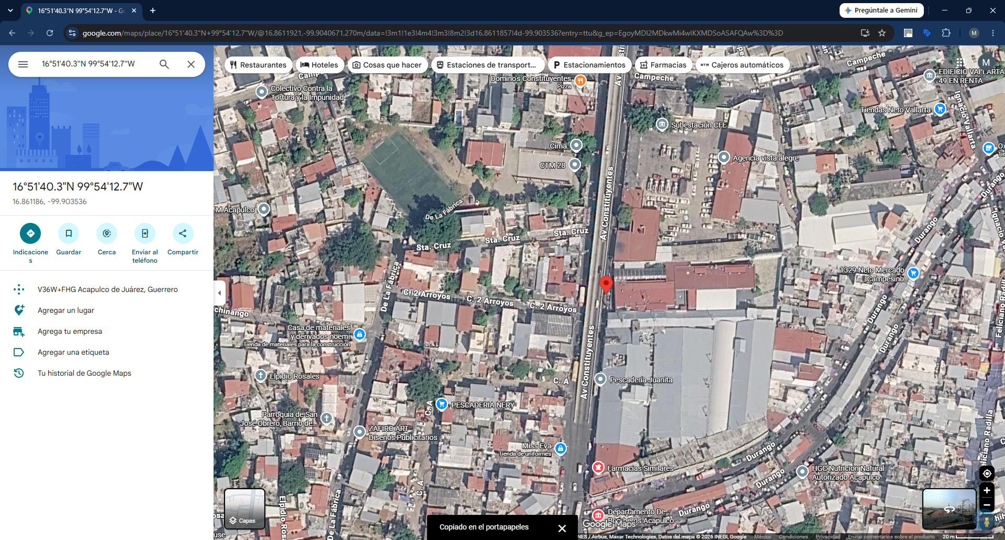
Task: Dismiss the Copiado en el portapapeles toast
Action: coord(562,528)
